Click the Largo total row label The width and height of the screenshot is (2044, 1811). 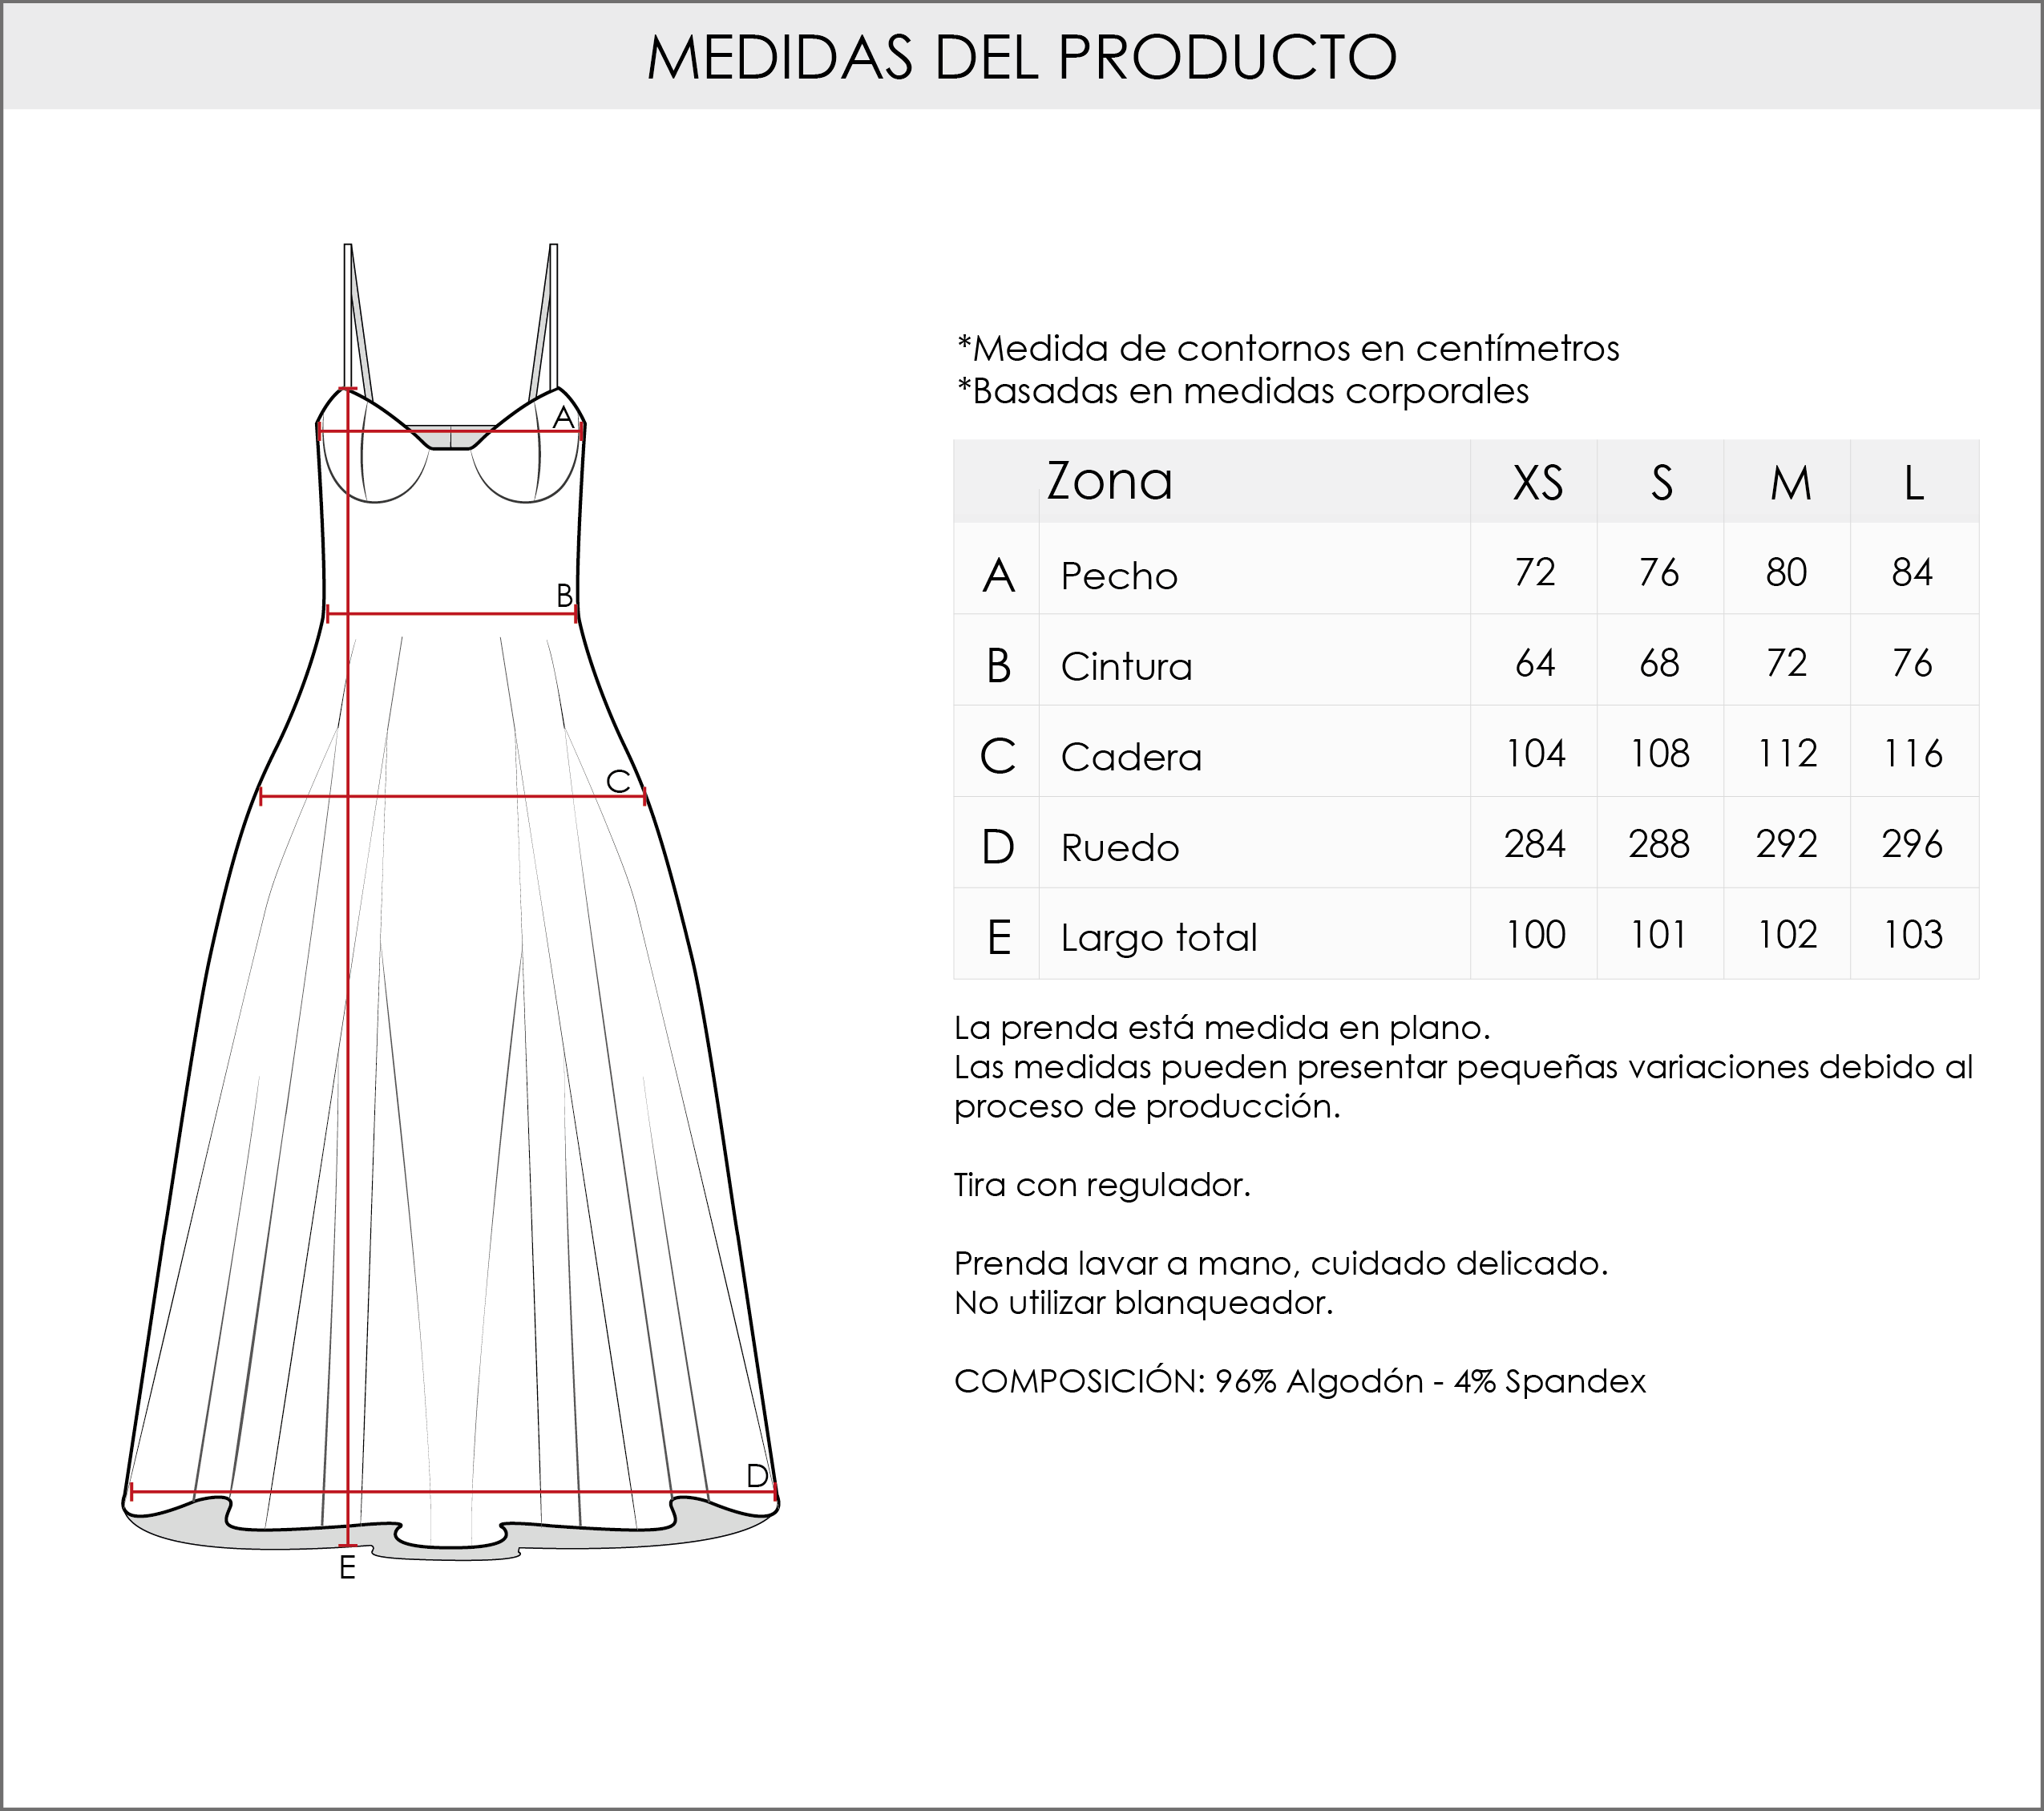(1158, 938)
